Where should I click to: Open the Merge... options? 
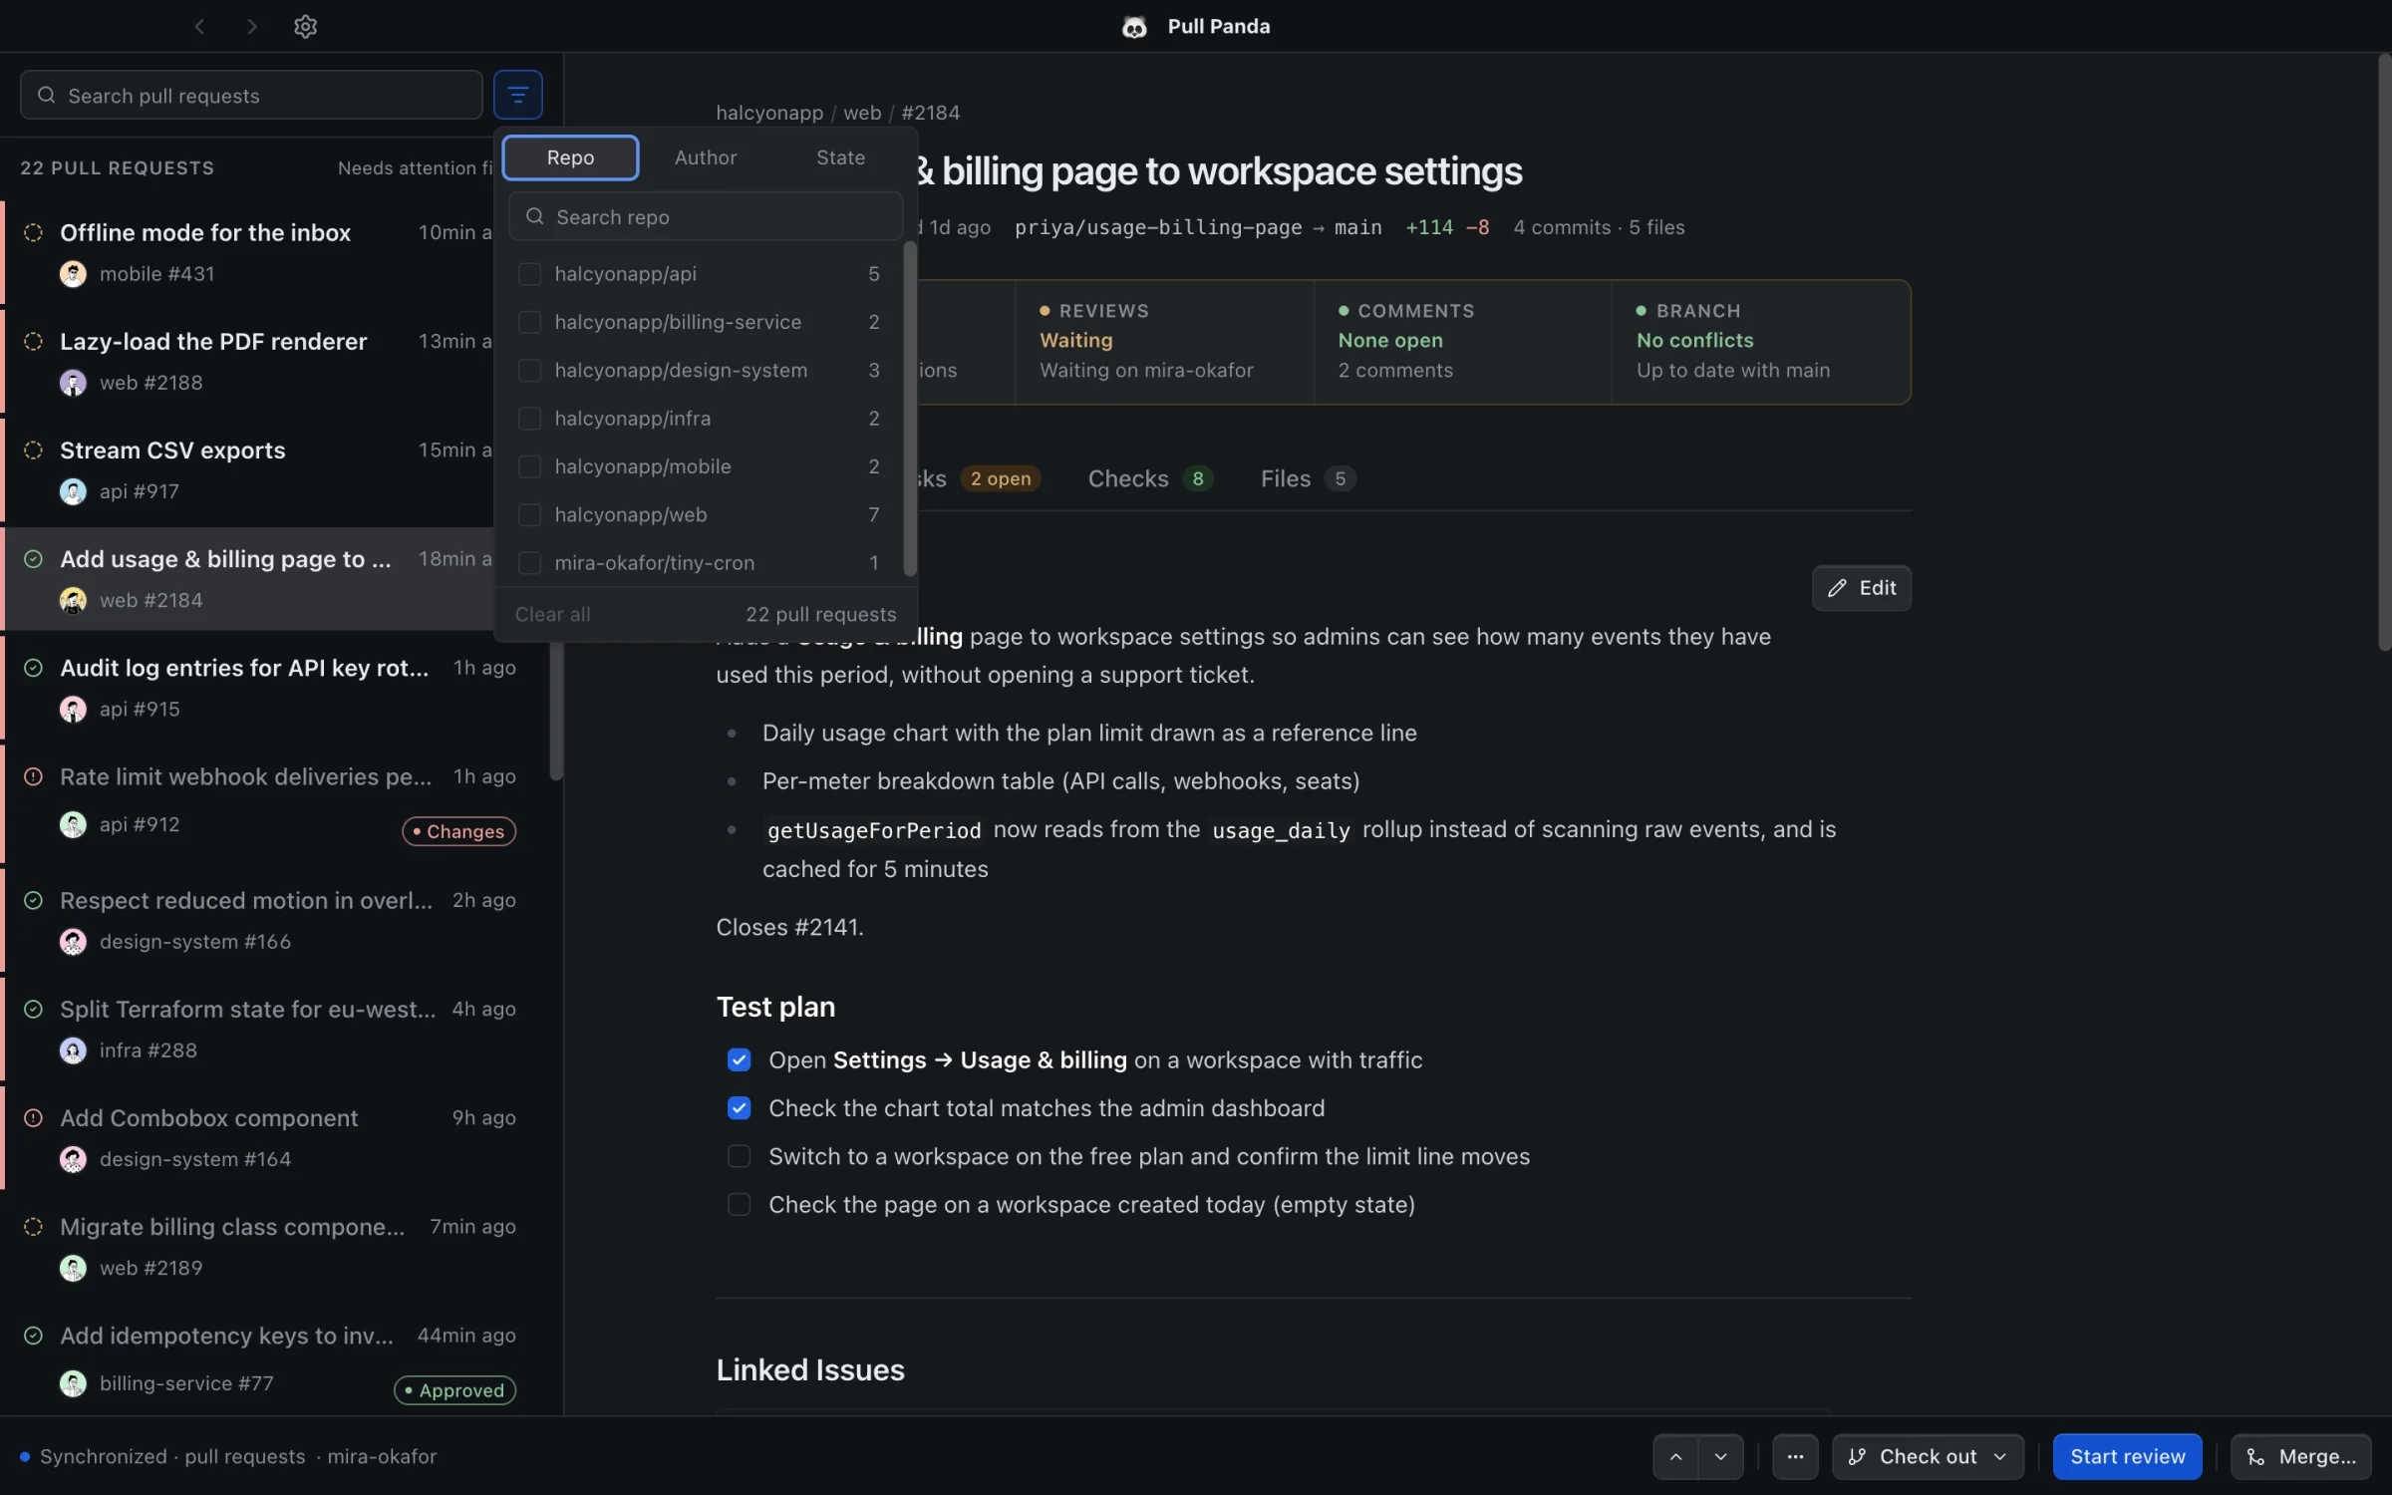coord(2300,1456)
